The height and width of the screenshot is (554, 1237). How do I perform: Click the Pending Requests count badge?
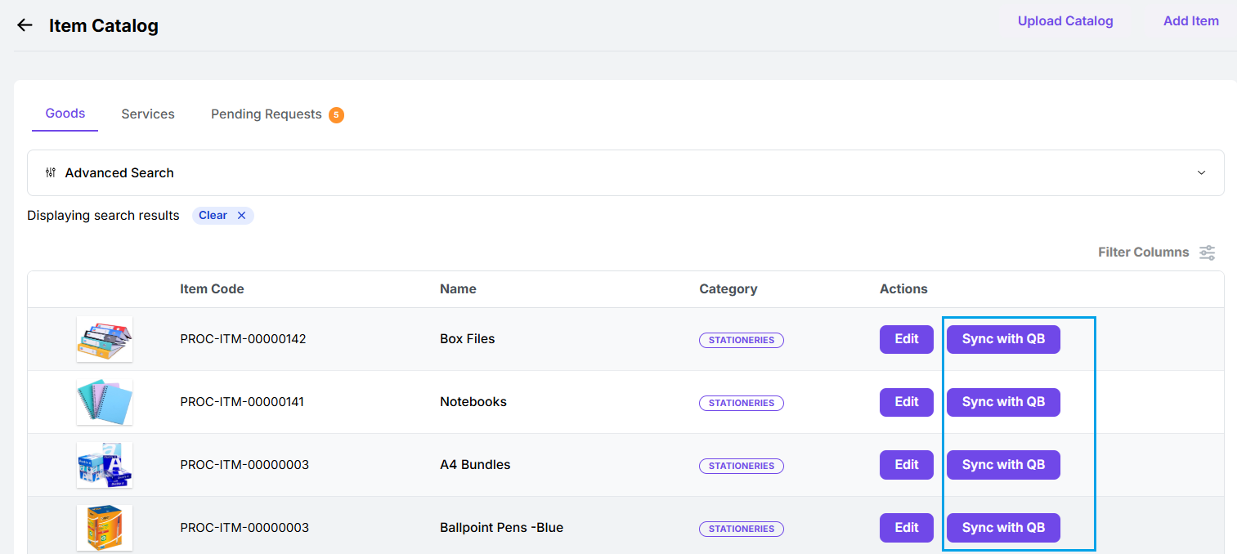point(336,115)
